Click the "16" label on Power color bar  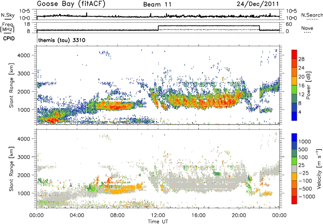(301, 86)
